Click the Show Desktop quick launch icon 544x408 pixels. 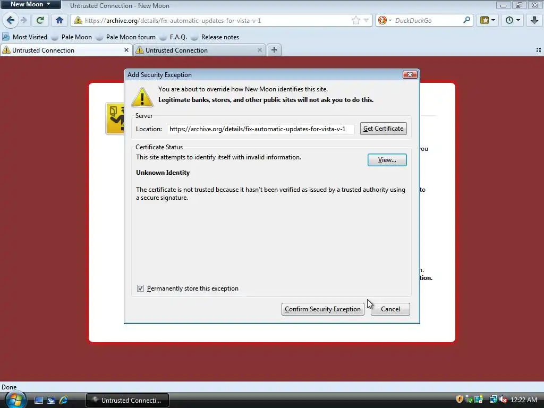point(39,401)
